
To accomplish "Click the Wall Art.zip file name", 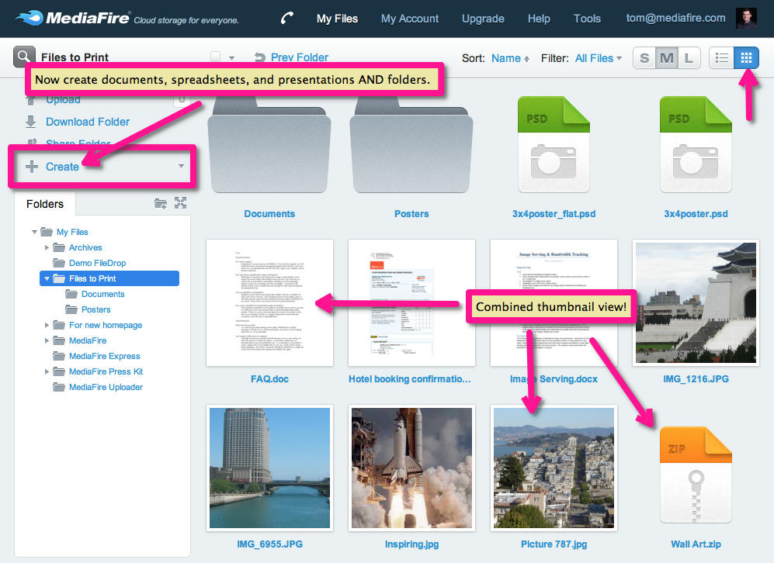I will (x=696, y=544).
